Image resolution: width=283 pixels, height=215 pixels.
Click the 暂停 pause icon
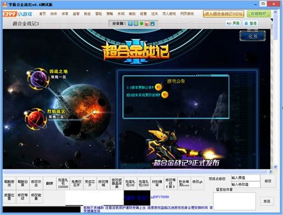click(x=250, y=23)
